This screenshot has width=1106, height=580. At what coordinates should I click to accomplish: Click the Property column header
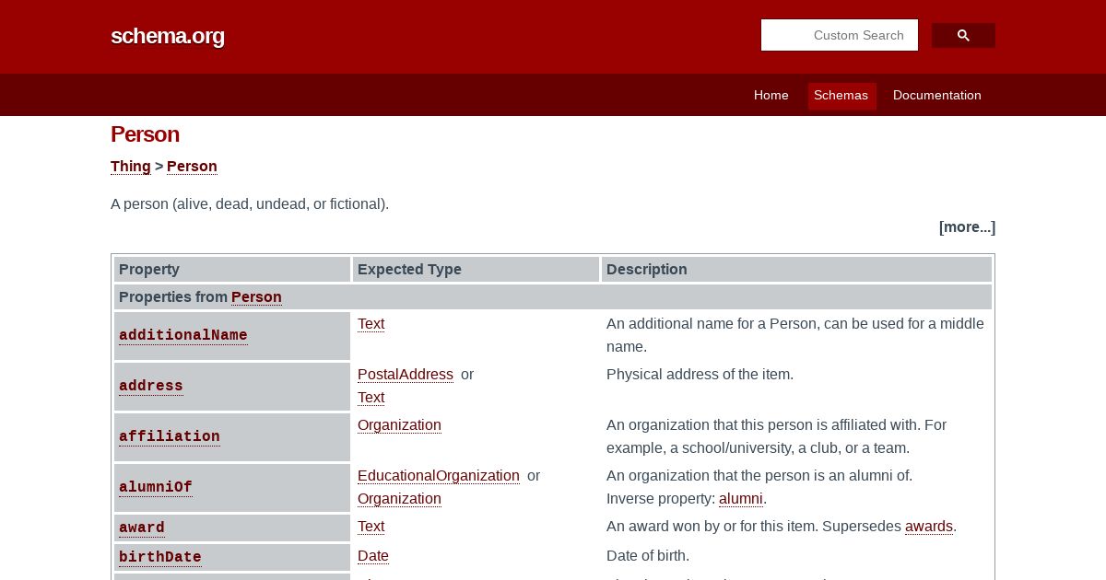[x=232, y=270]
